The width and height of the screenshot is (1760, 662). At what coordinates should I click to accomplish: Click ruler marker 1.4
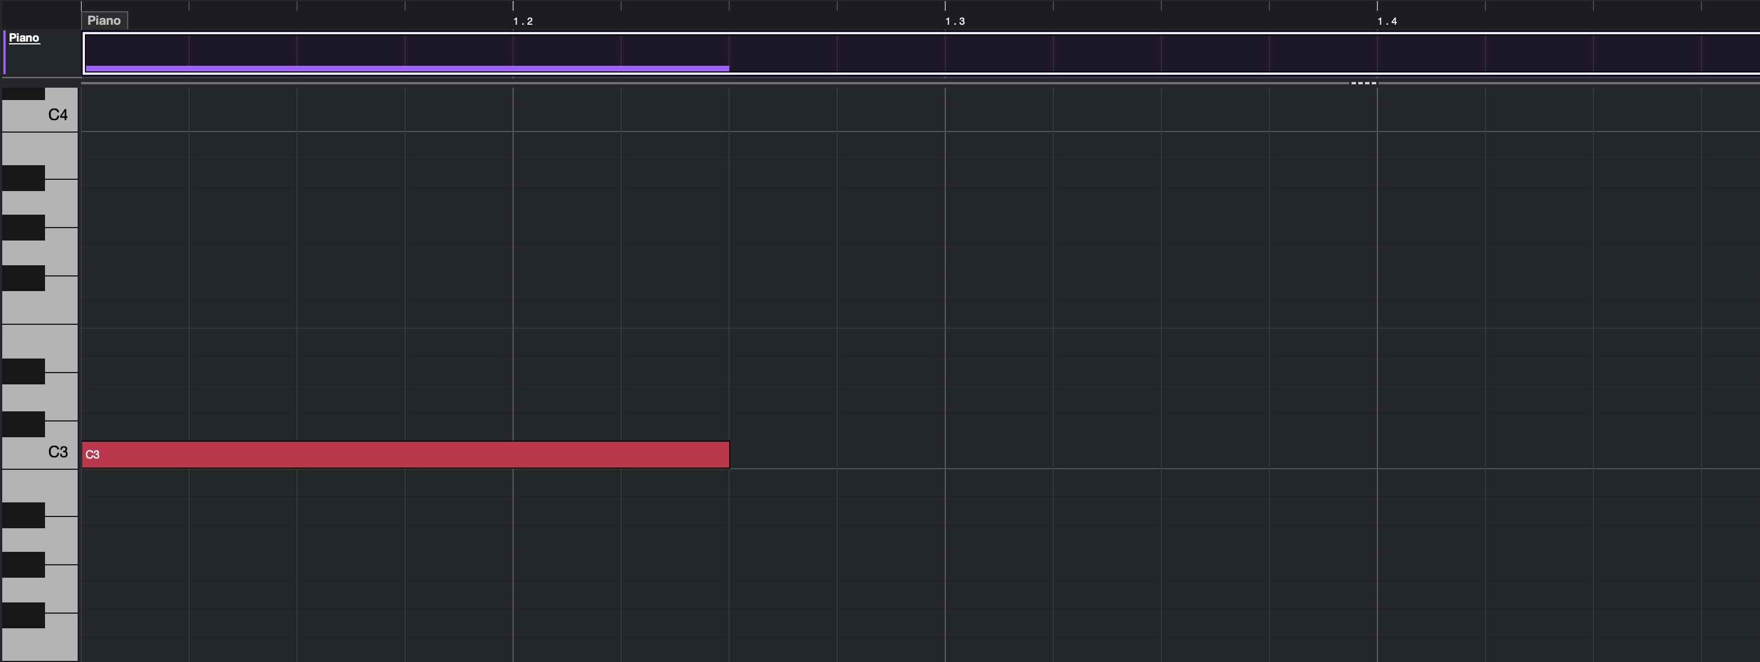click(1386, 21)
